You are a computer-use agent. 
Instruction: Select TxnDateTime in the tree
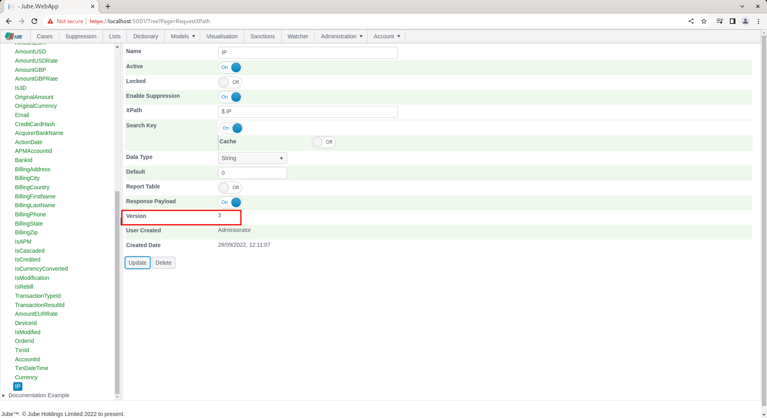(x=32, y=368)
